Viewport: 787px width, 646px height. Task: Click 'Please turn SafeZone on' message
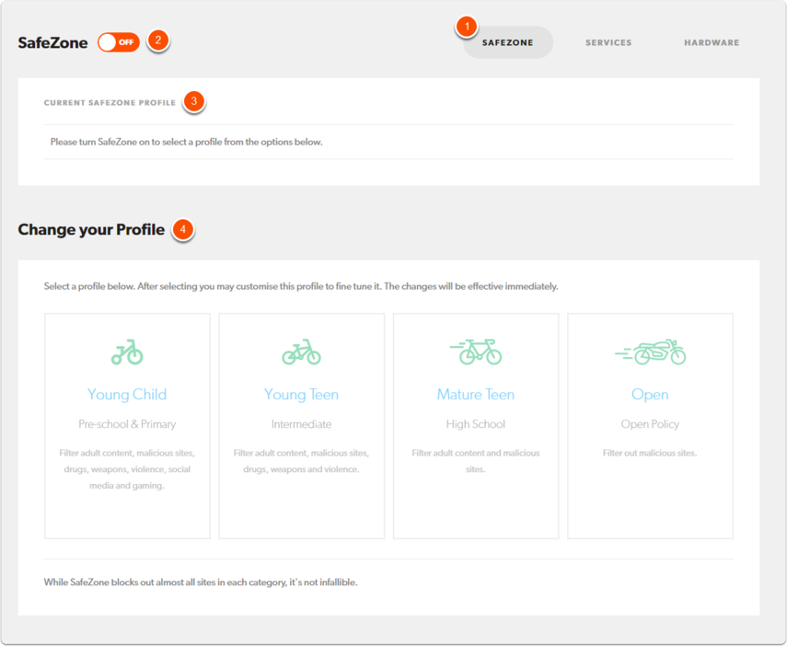coord(186,142)
